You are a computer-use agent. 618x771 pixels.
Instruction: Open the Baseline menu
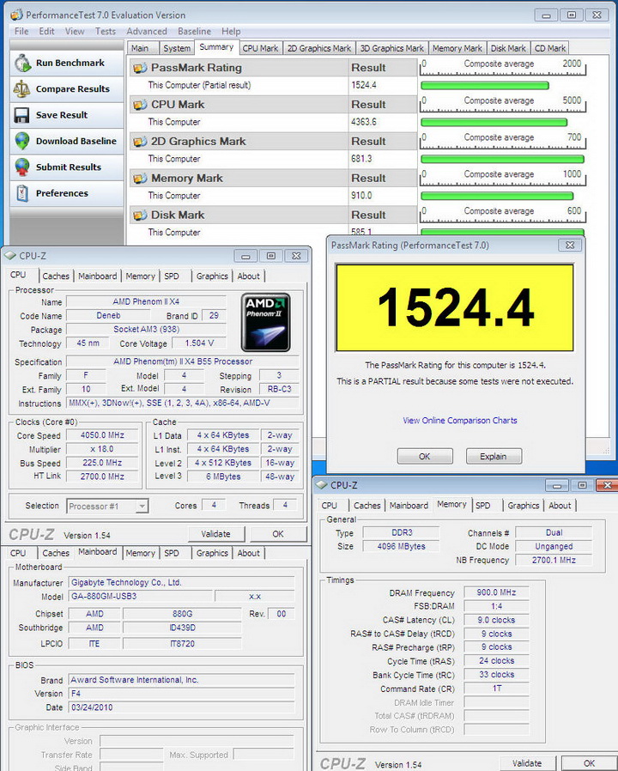click(x=194, y=31)
